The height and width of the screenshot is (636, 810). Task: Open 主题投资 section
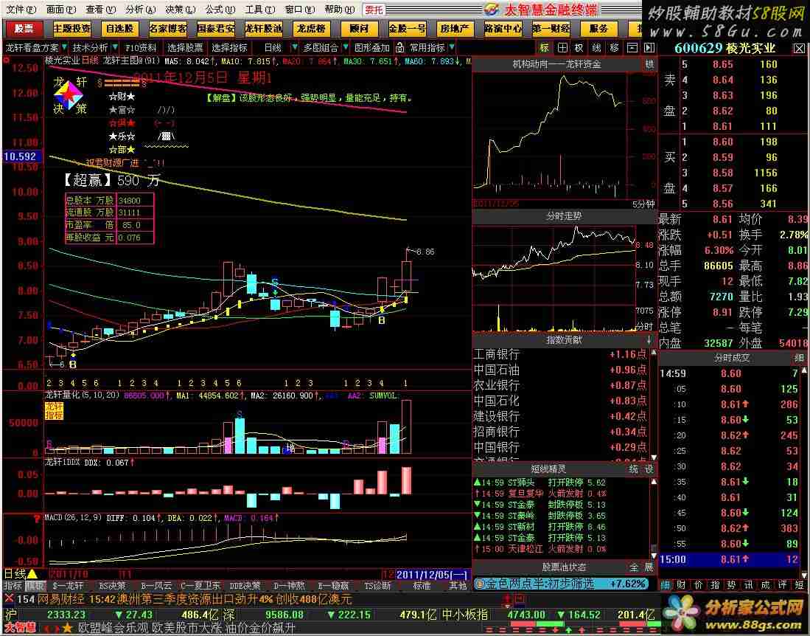(x=71, y=29)
